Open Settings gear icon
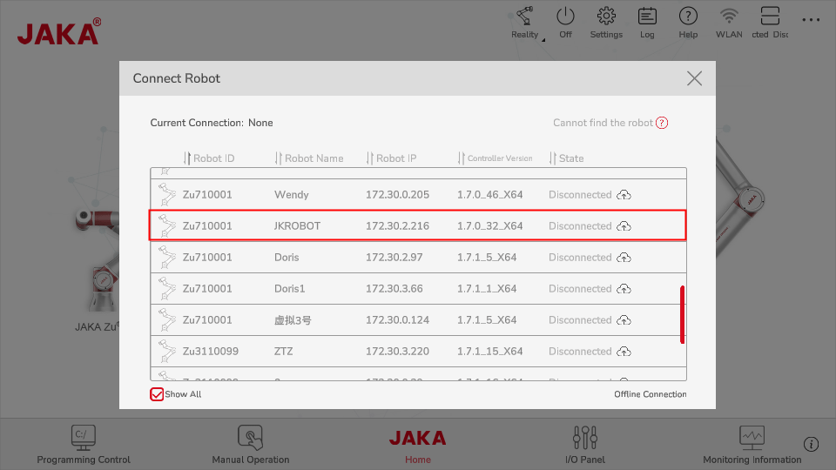The width and height of the screenshot is (836, 470). coord(606,17)
